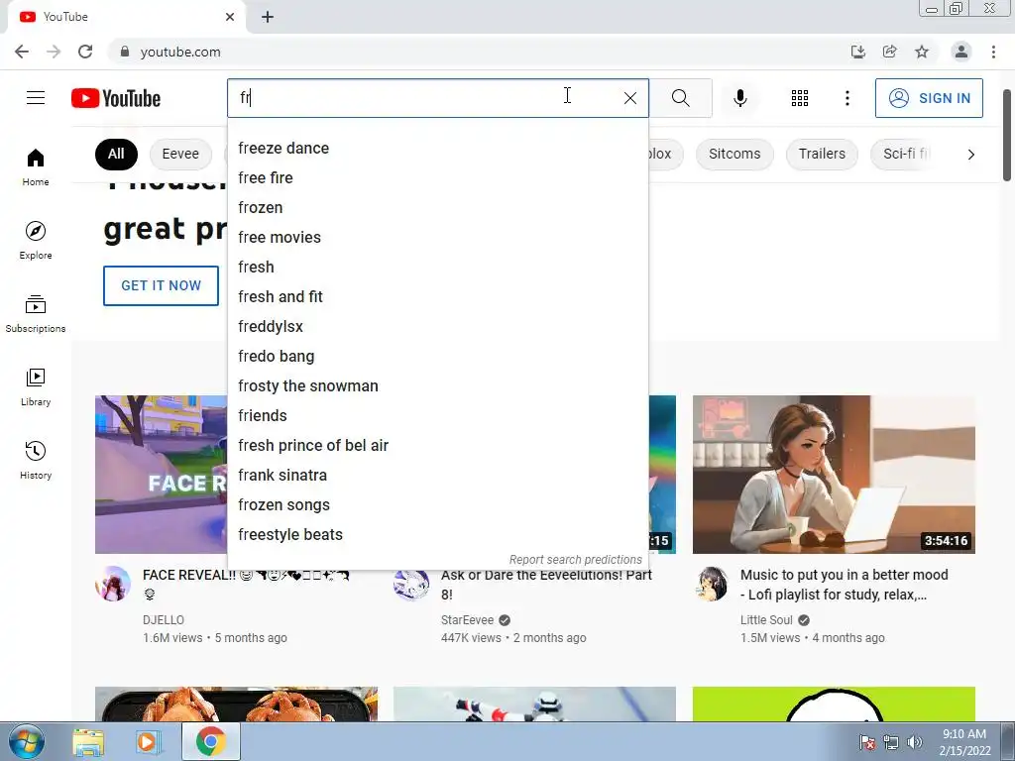The image size is (1015, 761).
Task: Click the SIGN IN button
Action: (929, 98)
